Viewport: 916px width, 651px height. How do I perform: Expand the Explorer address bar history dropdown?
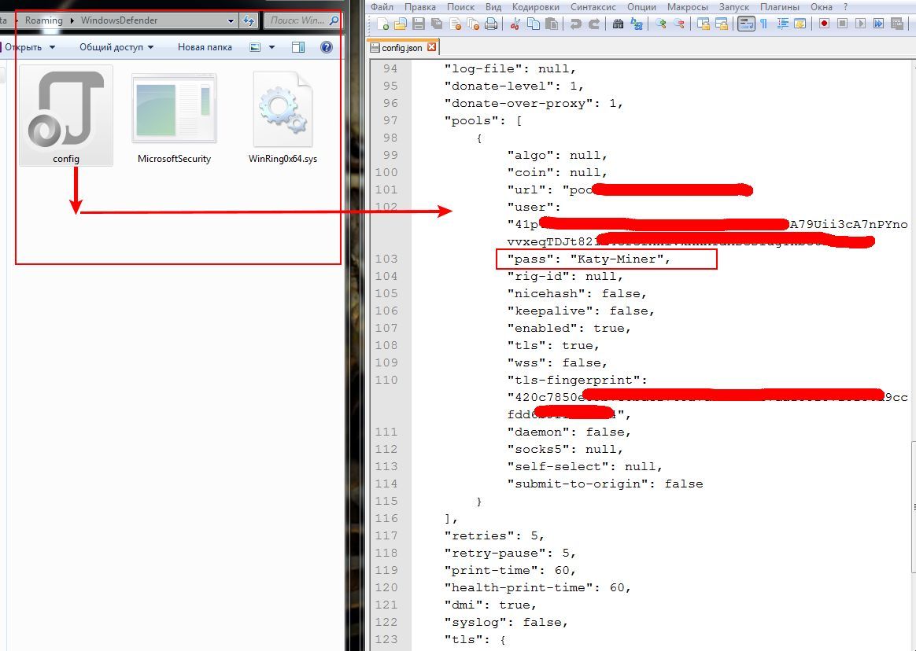[x=231, y=20]
